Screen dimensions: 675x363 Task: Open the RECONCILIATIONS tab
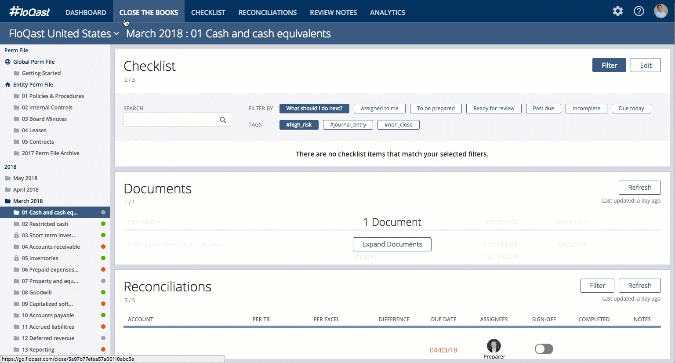(x=268, y=12)
